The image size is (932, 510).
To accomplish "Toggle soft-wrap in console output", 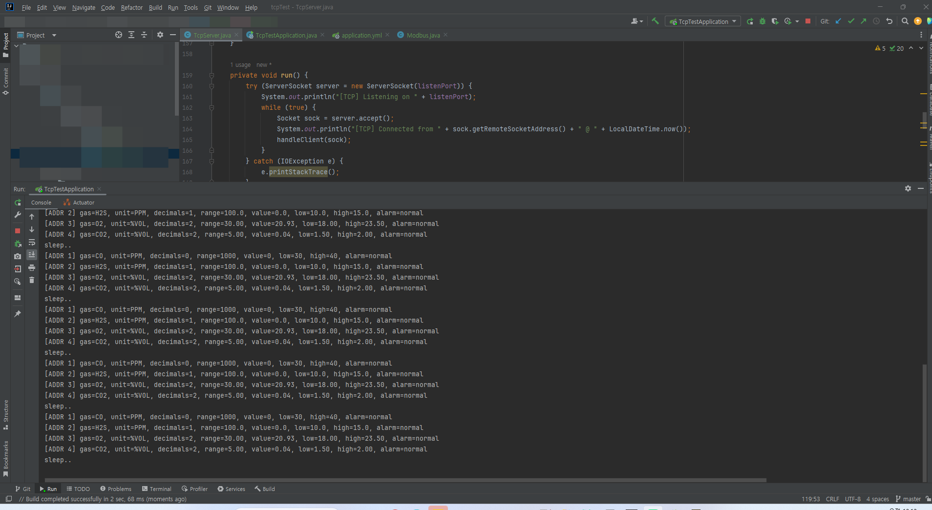I will click(32, 243).
